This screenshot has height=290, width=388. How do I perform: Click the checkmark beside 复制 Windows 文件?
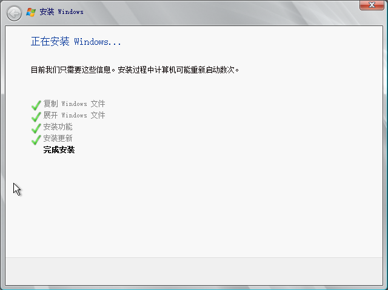36,105
